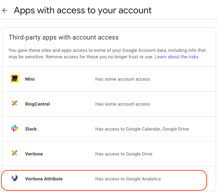
Task: Click the 'Apps with access to your account' title
Action: click(83, 10)
